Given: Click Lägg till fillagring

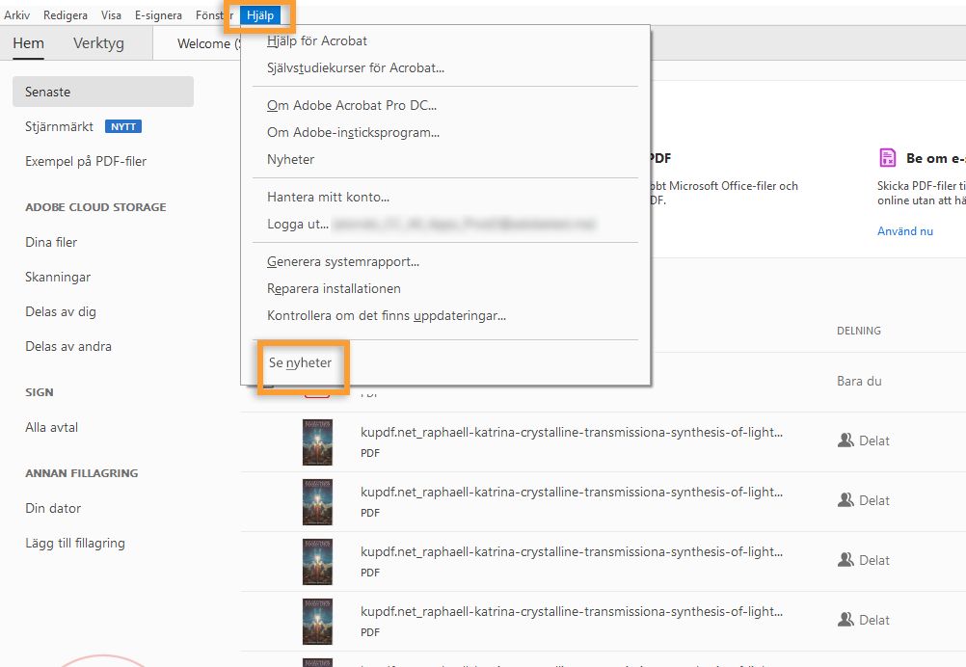Looking at the screenshot, I should coord(75,544).
